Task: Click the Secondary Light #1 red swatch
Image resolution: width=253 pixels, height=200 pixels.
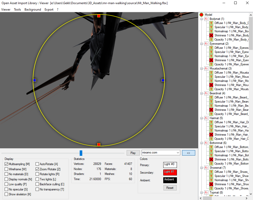Action: tap(170, 173)
